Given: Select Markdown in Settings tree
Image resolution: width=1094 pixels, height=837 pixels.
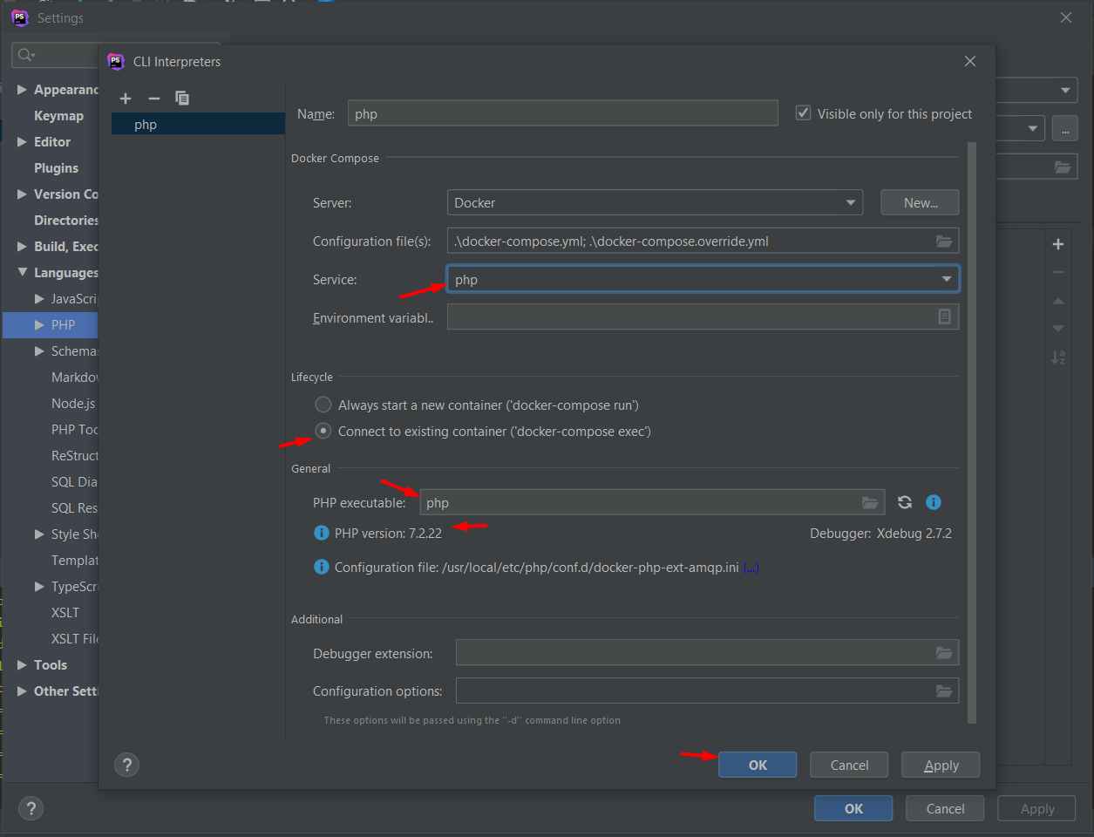Looking at the screenshot, I should click(75, 378).
